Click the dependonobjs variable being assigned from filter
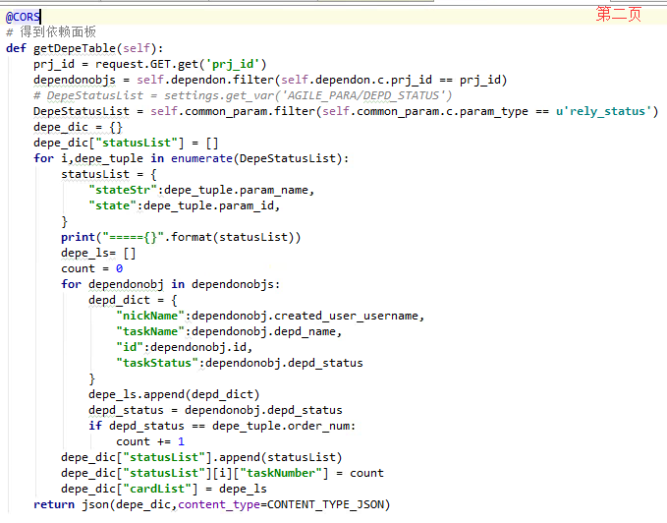667x523 pixels. (x=75, y=80)
